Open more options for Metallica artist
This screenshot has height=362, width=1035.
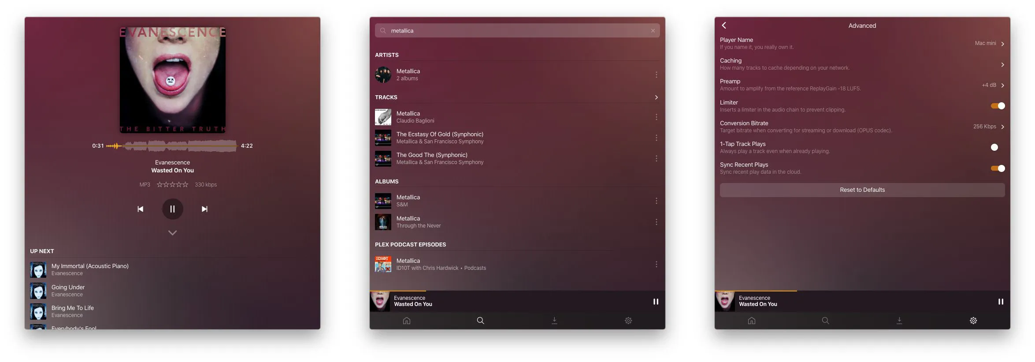656,75
